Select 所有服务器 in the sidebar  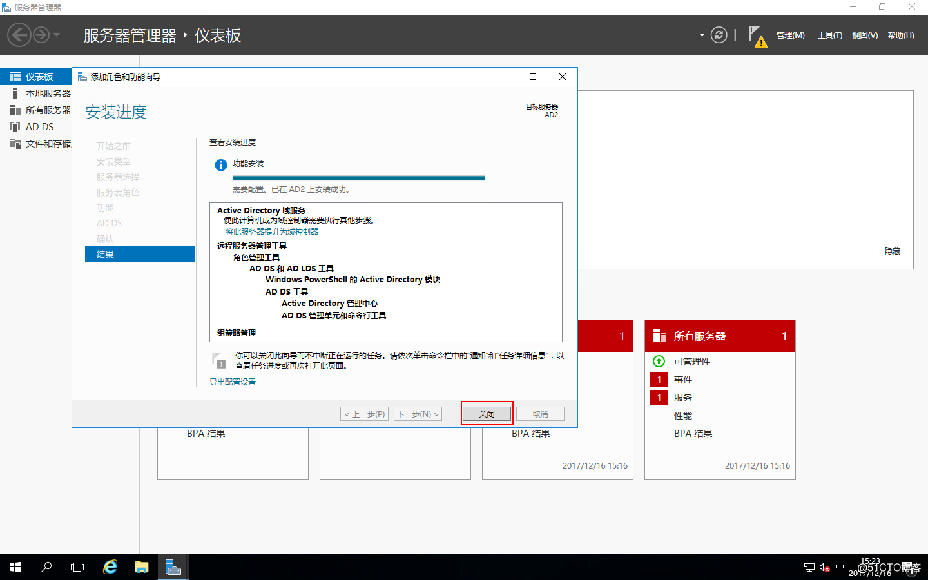[x=36, y=110]
